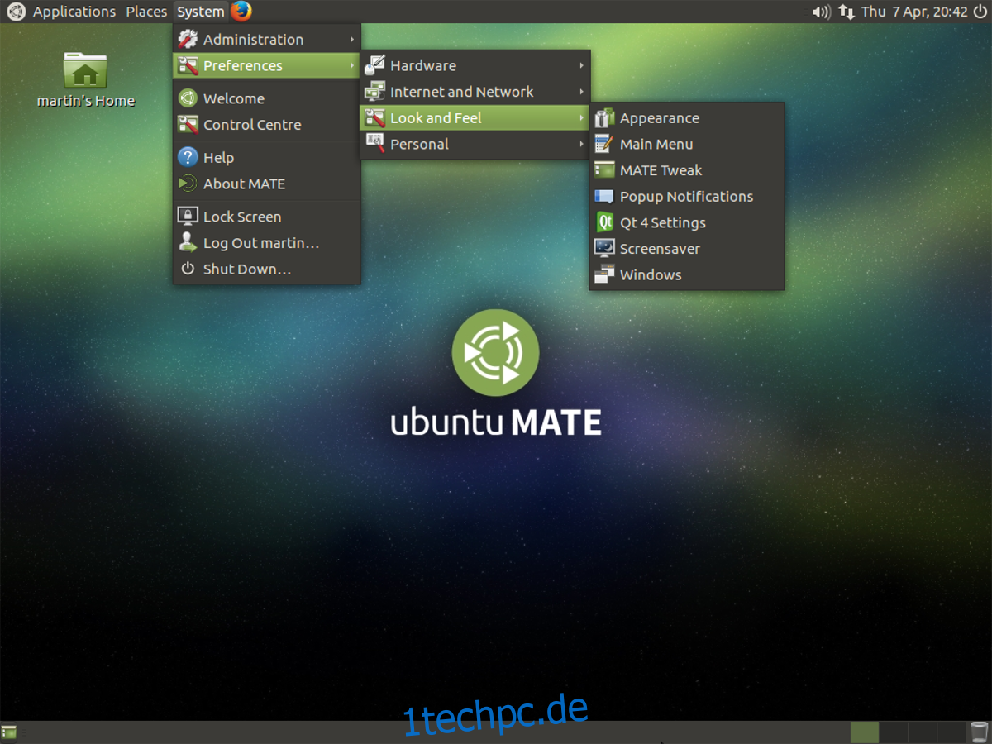
Task: Click the "Appearance" label
Action: click(660, 118)
